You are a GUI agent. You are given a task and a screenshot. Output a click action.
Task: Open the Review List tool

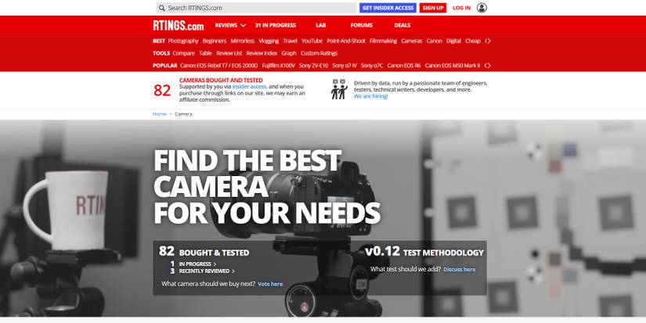(229, 53)
